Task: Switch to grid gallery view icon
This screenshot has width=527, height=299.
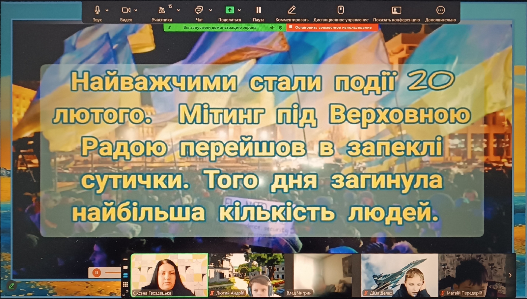Action: (125, 284)
